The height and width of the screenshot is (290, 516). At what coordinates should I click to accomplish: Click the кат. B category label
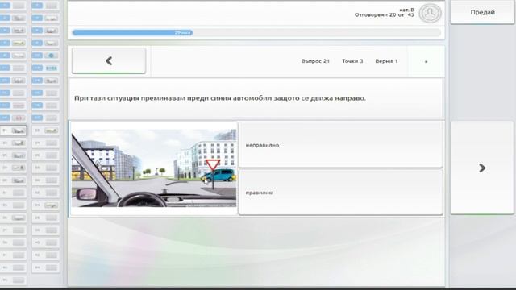406,10
